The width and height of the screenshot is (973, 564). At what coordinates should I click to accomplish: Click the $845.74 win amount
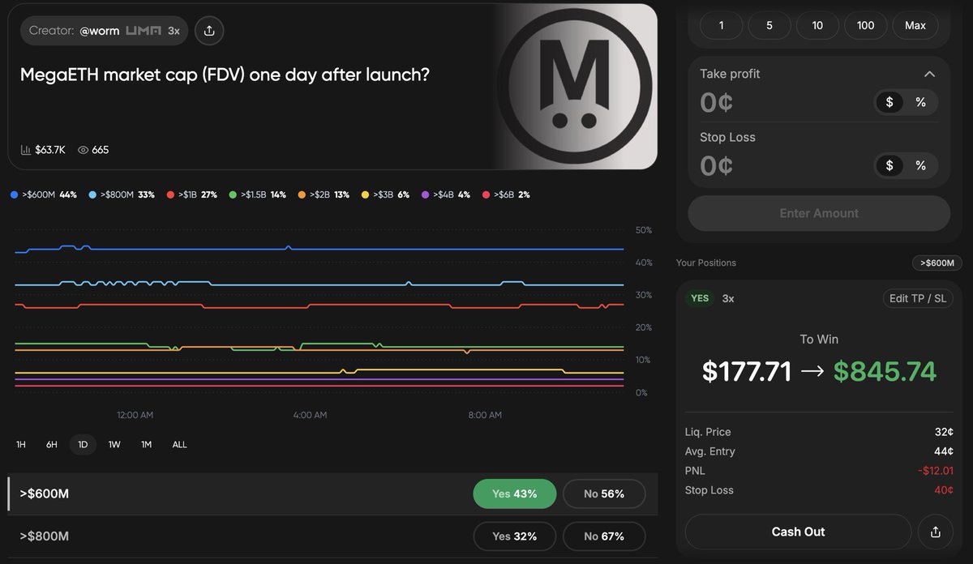[885, 371]
